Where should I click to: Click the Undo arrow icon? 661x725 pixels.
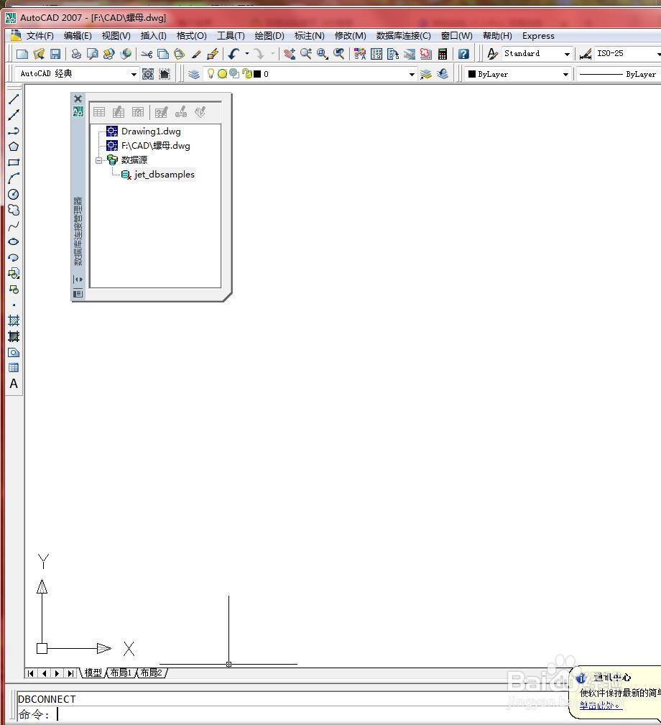(234, 54)
